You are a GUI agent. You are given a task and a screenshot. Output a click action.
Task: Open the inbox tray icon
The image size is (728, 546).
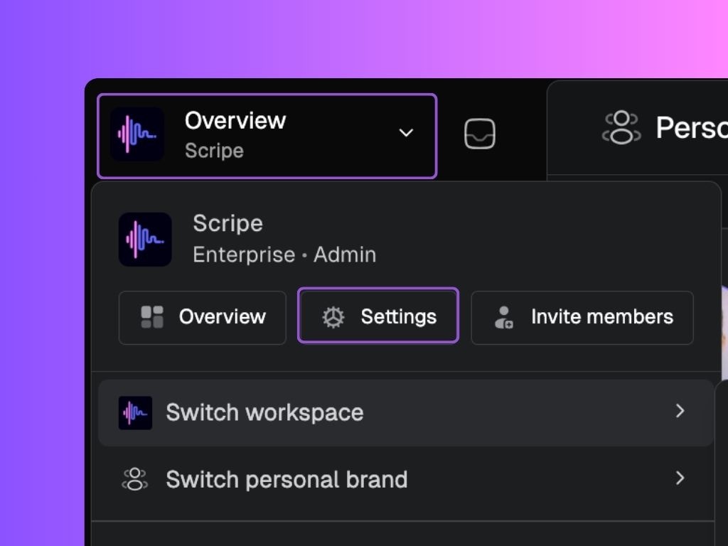coord(480,134)
